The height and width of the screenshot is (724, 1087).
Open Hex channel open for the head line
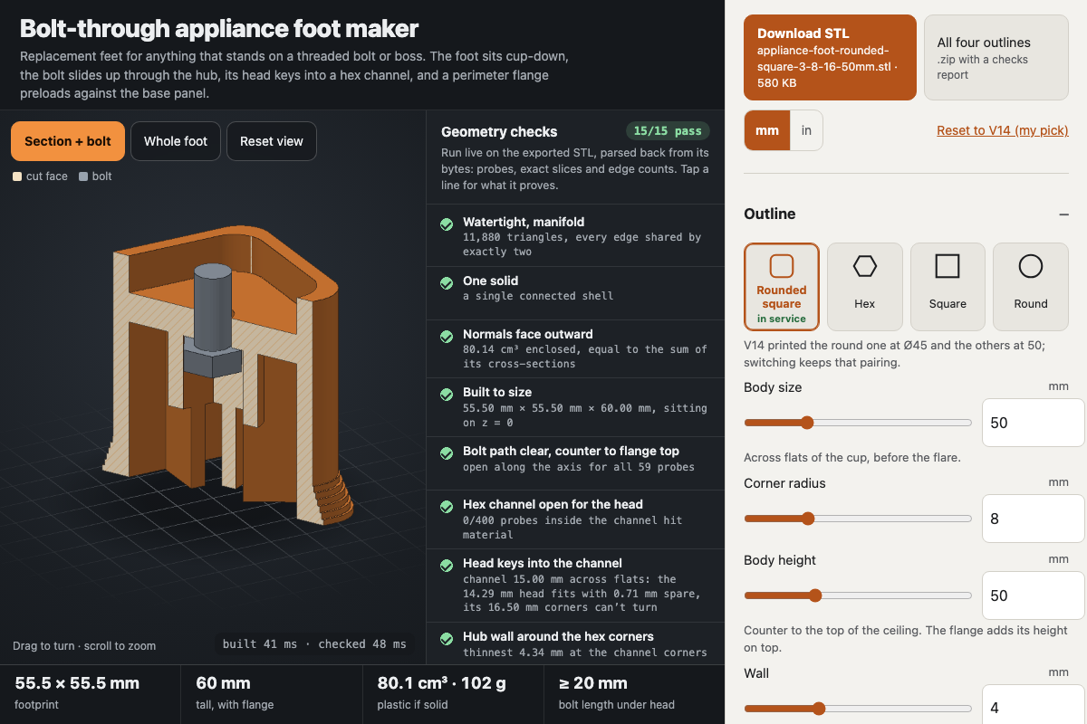pos(575,519)
